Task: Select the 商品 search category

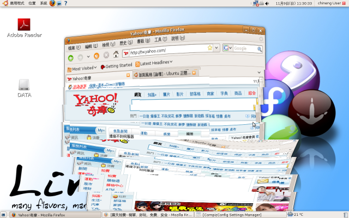Action: [238, 93]
